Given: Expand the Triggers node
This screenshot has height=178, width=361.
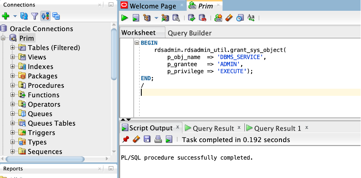Looking at the screenshot, I should click(x=12, y=132).
